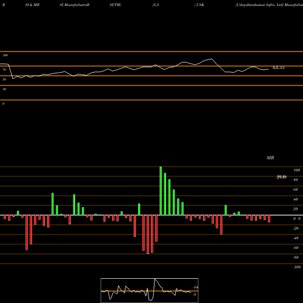Click the 60 label on MR axis
303x303 pixels.
pos(296,190)
